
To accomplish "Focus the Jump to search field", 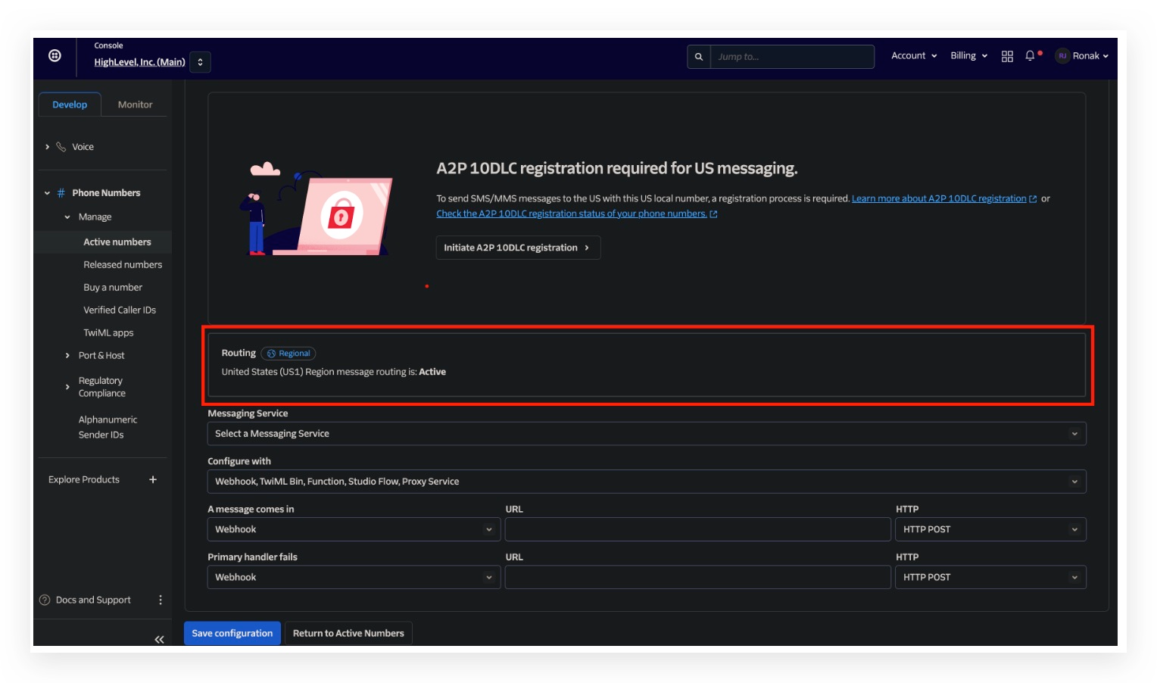I will click(x=792, y=57).
